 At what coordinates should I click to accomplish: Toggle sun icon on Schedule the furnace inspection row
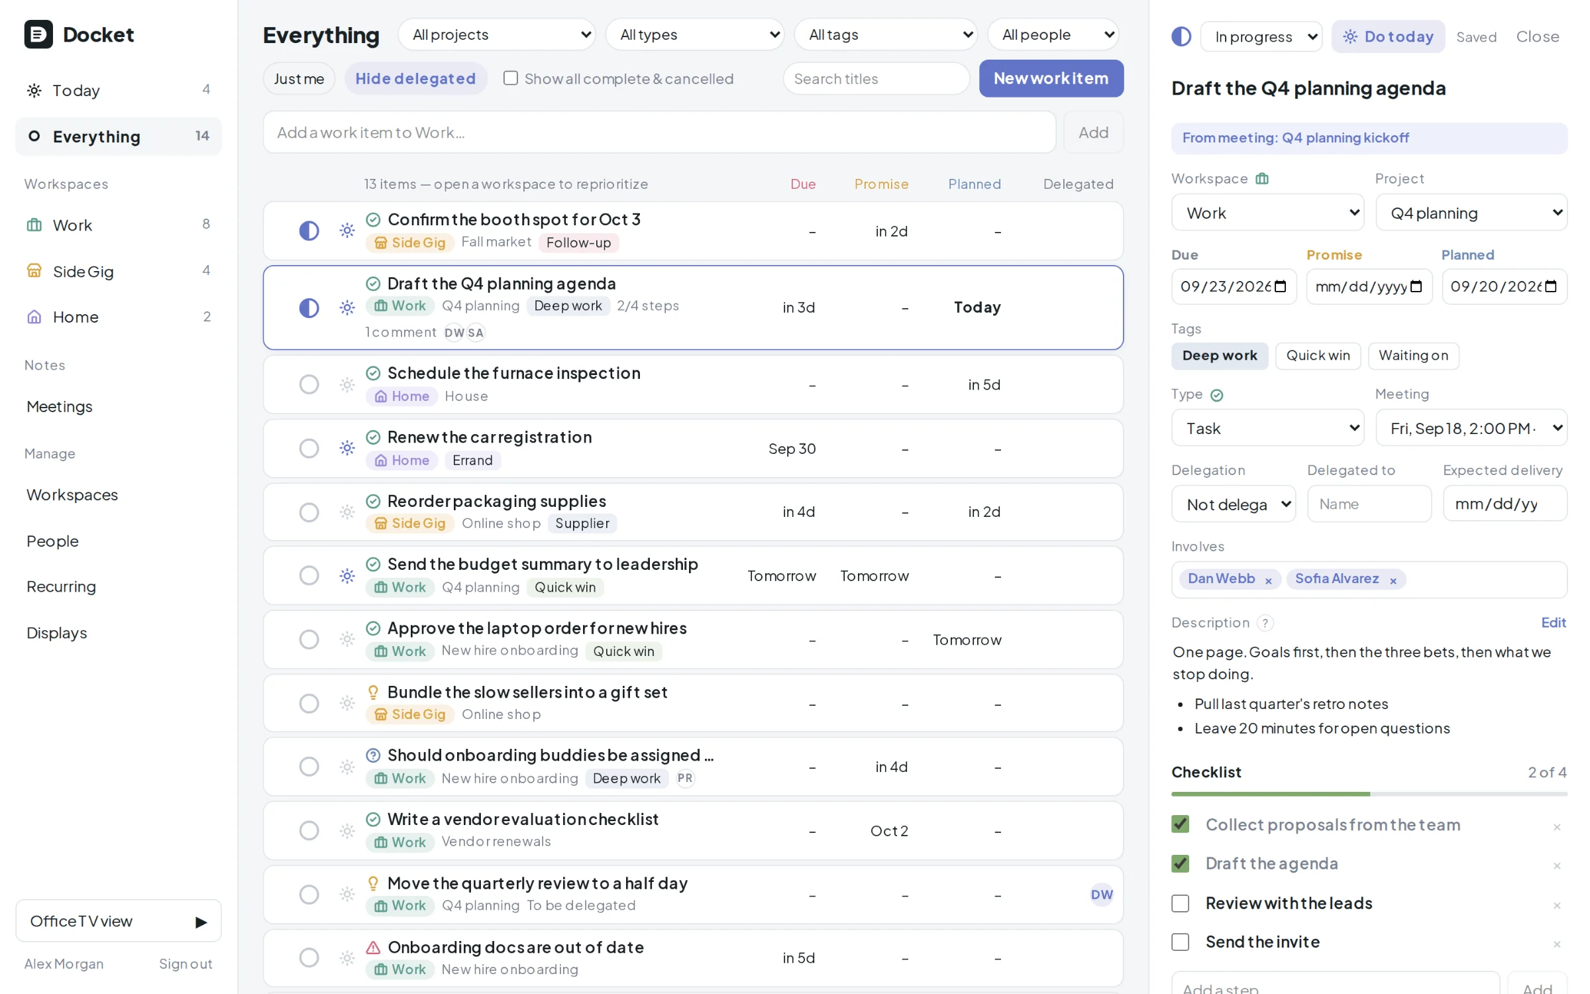(347, 384)
